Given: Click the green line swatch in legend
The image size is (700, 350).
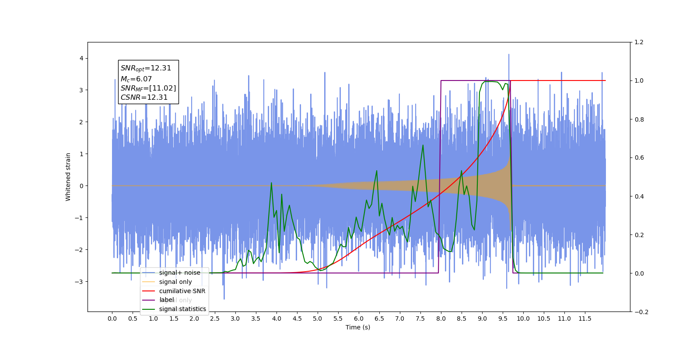Looking at the screenshot, I should [149, 309].
